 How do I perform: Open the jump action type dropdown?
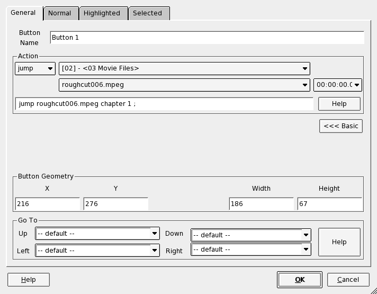click(x=35, y=68)
